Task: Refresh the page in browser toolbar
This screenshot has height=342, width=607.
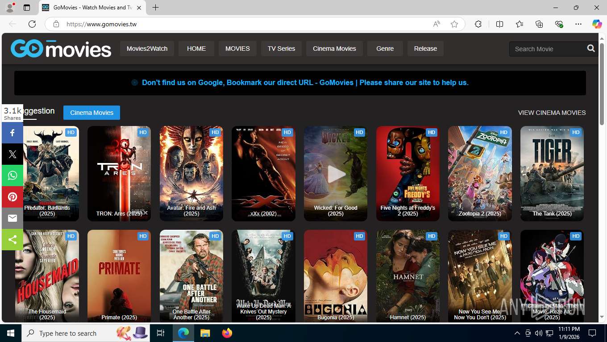Action: [32, 24]
